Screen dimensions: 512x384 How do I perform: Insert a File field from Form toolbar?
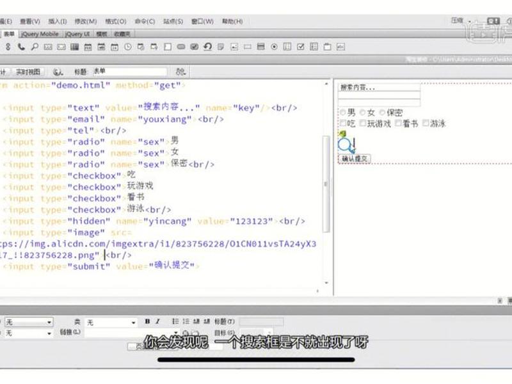pos(221,47)
